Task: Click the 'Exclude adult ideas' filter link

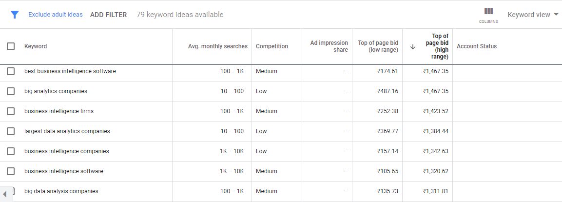Action: click(x=56, y=15)
